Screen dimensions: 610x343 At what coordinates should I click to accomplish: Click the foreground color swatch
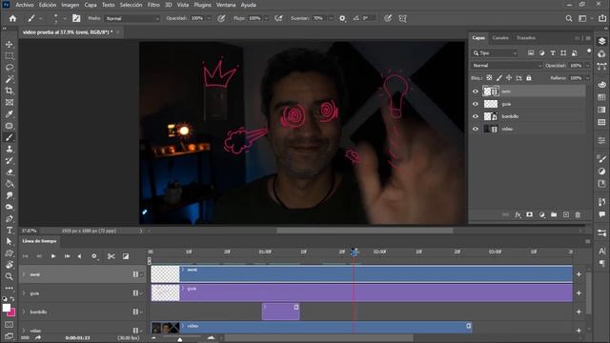[x=7, y=308]
